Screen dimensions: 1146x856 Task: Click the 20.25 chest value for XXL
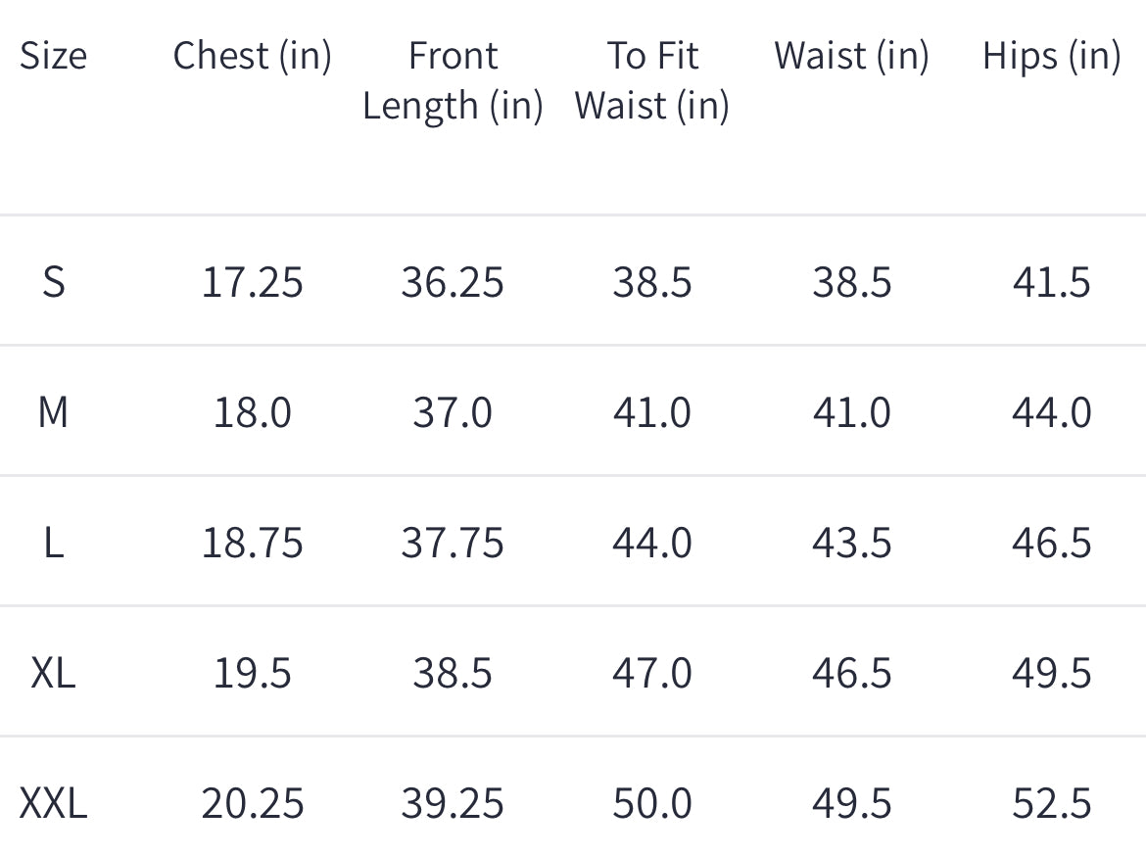[252, 803]
